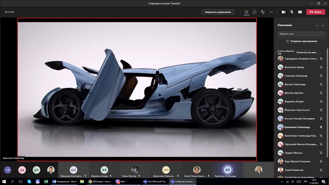Open Excel from the taskbar
Viewport: 329px width, 185px height.
46,182
